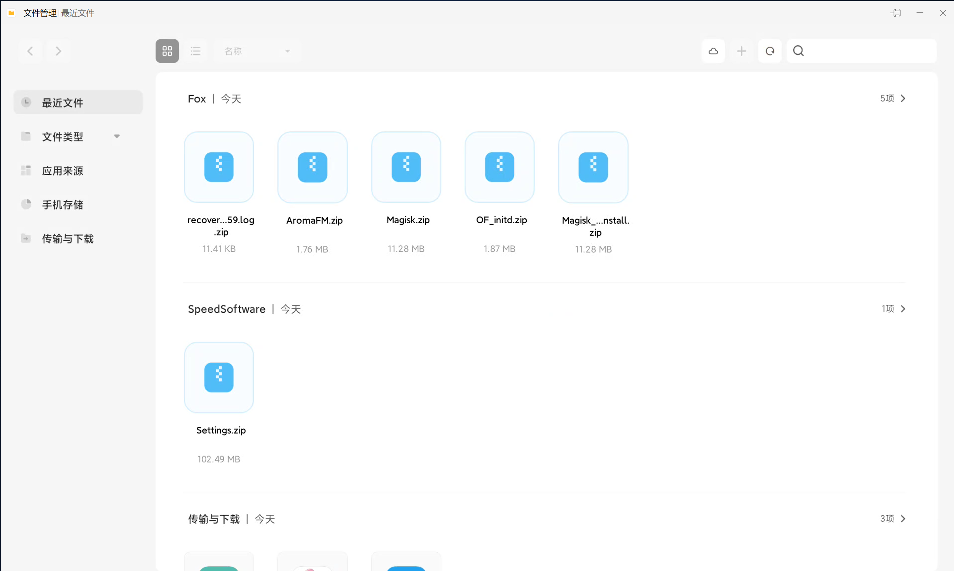The height and width of the screenshot is (571, 954).
Task: Minimize the file manager window
Action: [920, 13]
